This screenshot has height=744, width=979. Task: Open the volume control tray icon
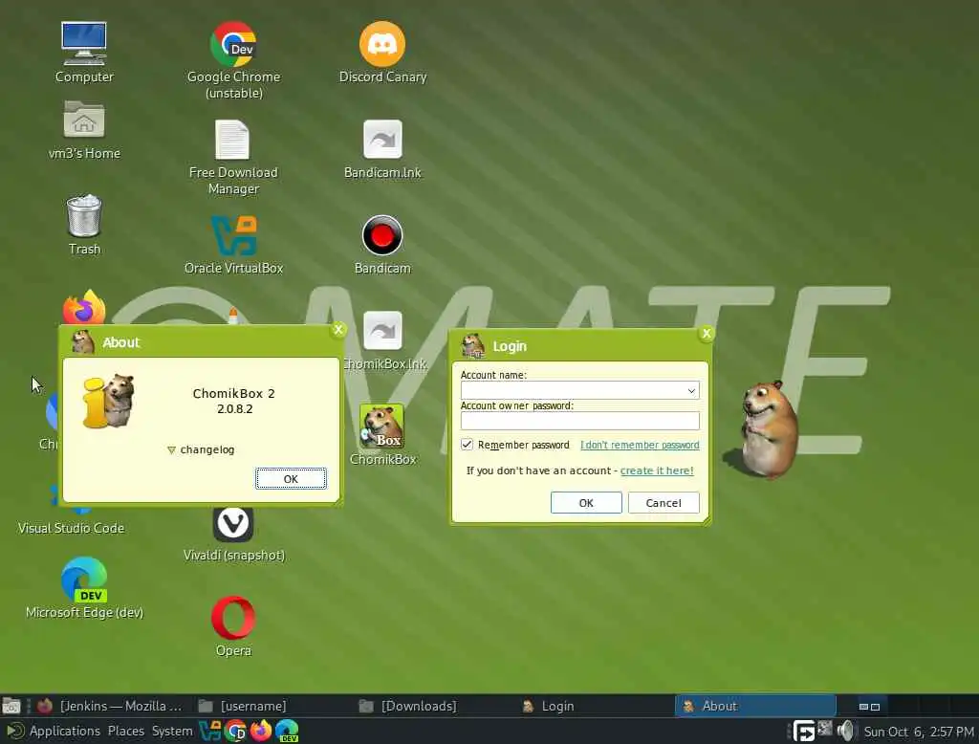point(846,731)
